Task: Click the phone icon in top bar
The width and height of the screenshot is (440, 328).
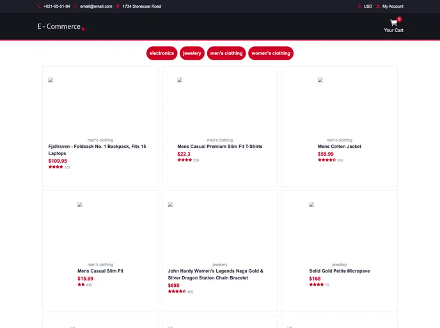Action: pos(39,6)
